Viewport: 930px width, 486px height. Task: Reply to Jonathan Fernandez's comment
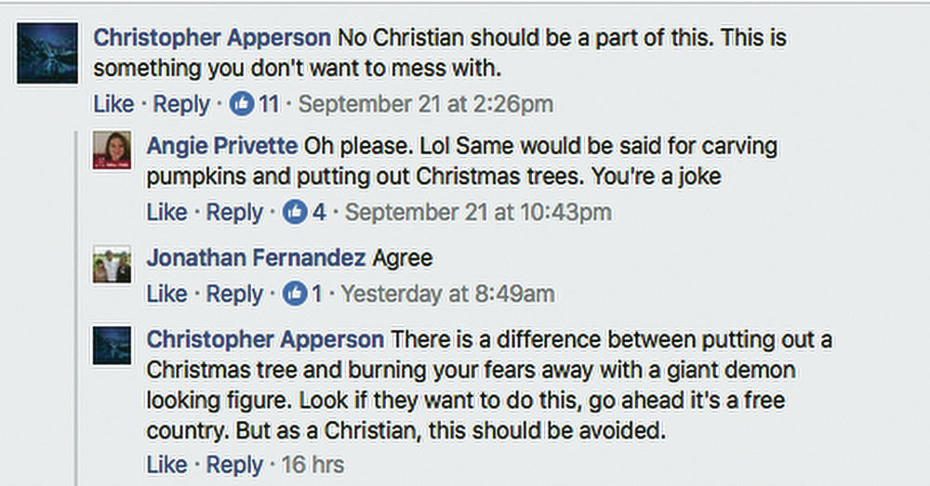click(234, 295)
